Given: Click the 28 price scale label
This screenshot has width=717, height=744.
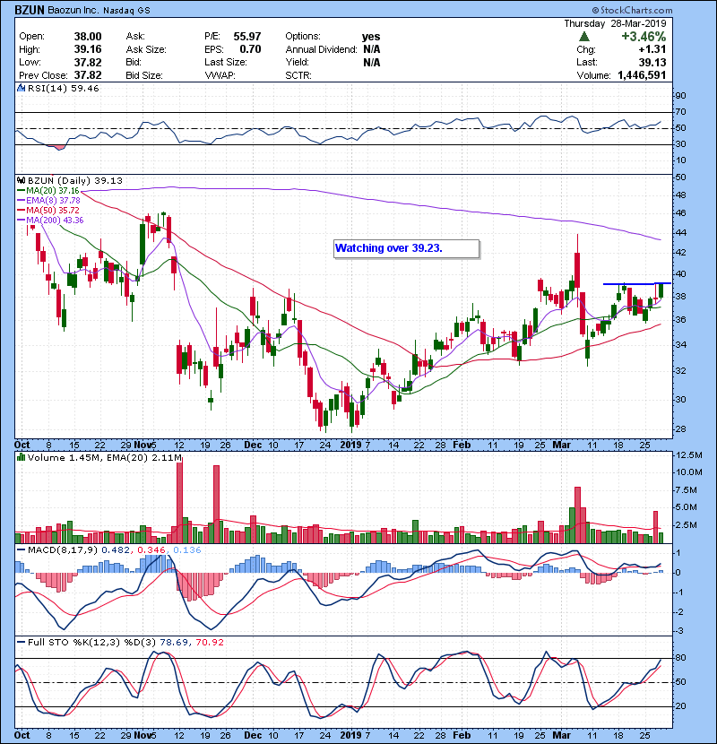Looking at the screenshot, I should click(680, 429).
